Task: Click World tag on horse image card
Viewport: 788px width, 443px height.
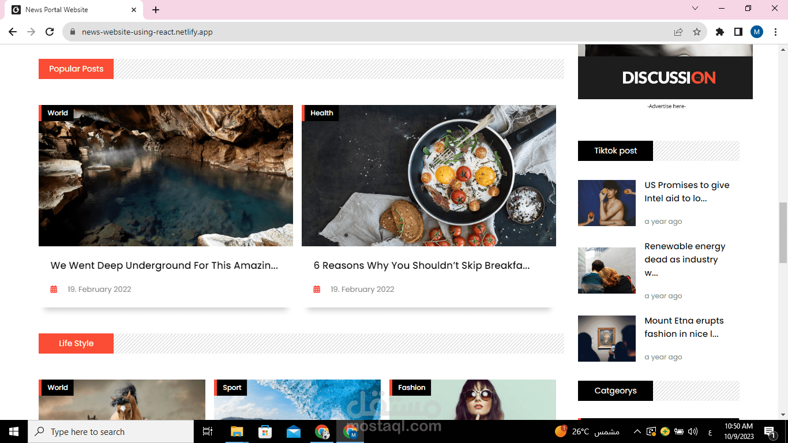Action: (57, 388)
